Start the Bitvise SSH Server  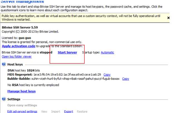pyautogui.click(x=67, y=52)
